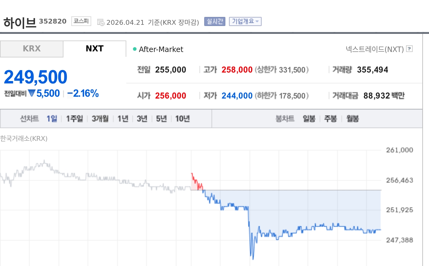
Task: Open the NXT help icon beside 넥스트레이드
Action: point(409,49)
